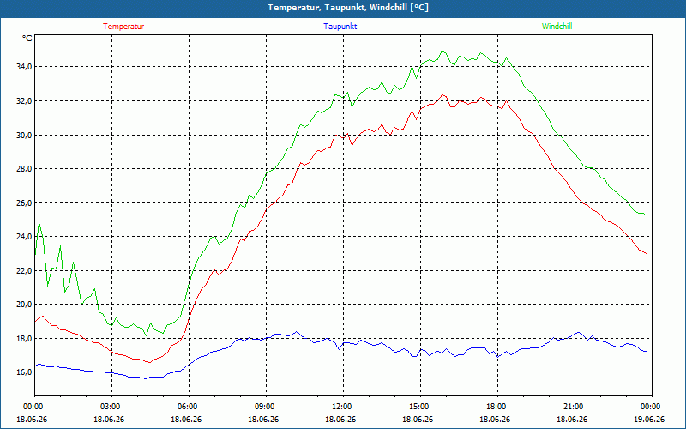The width and height of the screenshot is (686, 429).
Task: Click the 18:00 time axis label
Action: tap(497, 407)
